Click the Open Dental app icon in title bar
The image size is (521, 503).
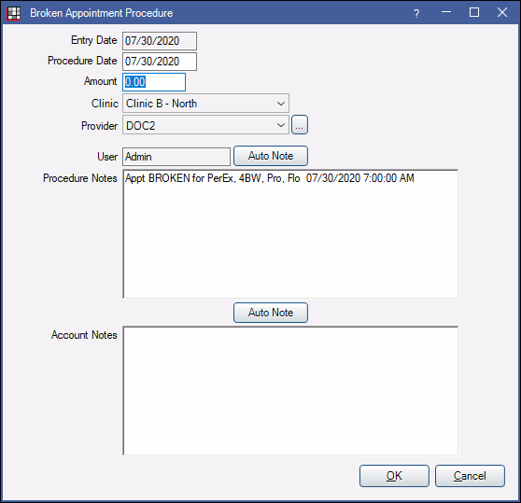(14, 13)
